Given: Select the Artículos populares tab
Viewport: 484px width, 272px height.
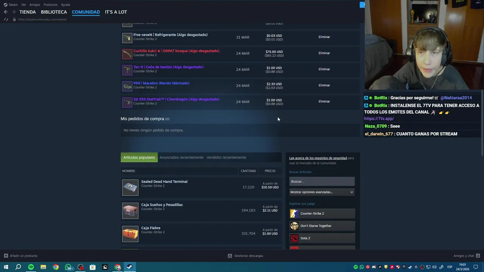Looking at the screenshot, I should point(139,158).
